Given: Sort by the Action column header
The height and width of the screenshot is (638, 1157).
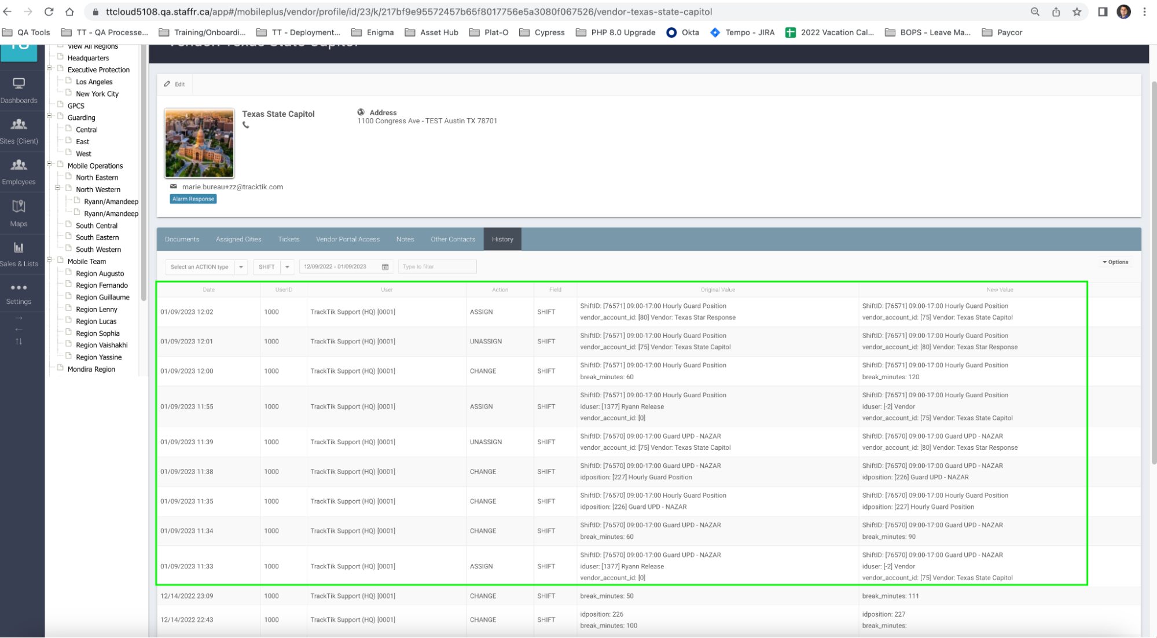Looking at the screenshot, I should (500, 289).
